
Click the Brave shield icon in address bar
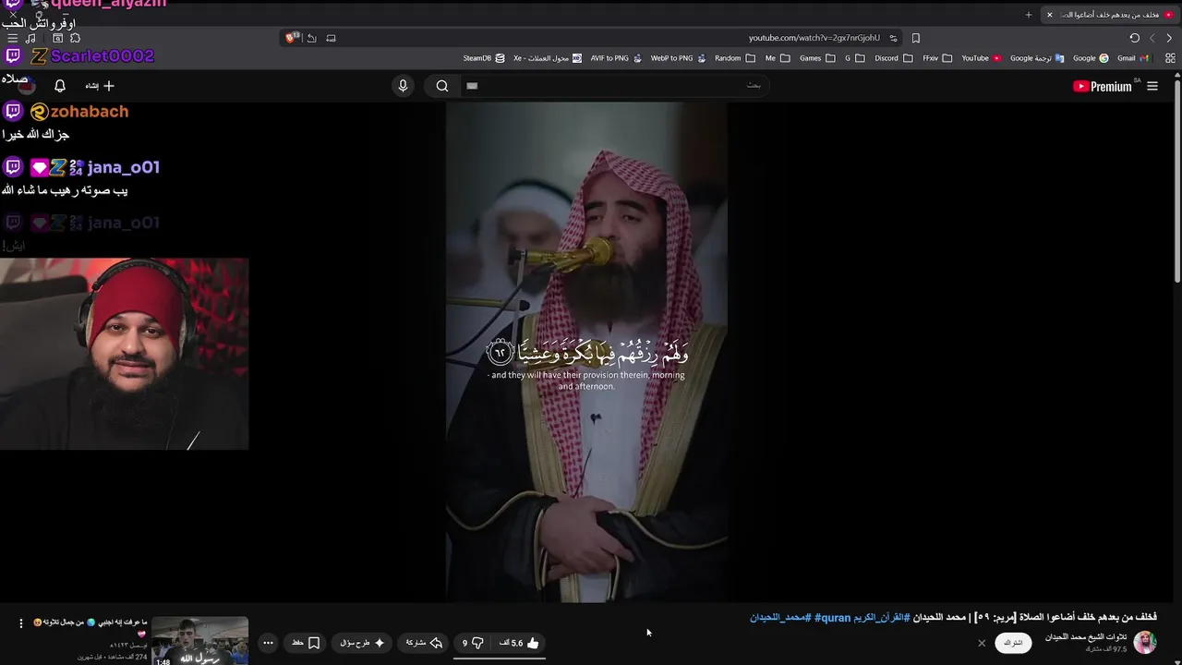point(293,38)
